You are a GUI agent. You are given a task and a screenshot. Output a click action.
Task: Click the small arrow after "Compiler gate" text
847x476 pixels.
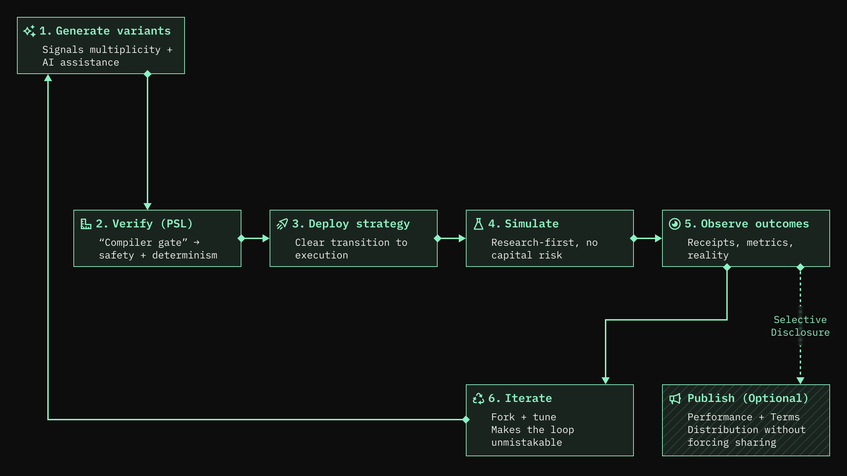tap(197, 243)
